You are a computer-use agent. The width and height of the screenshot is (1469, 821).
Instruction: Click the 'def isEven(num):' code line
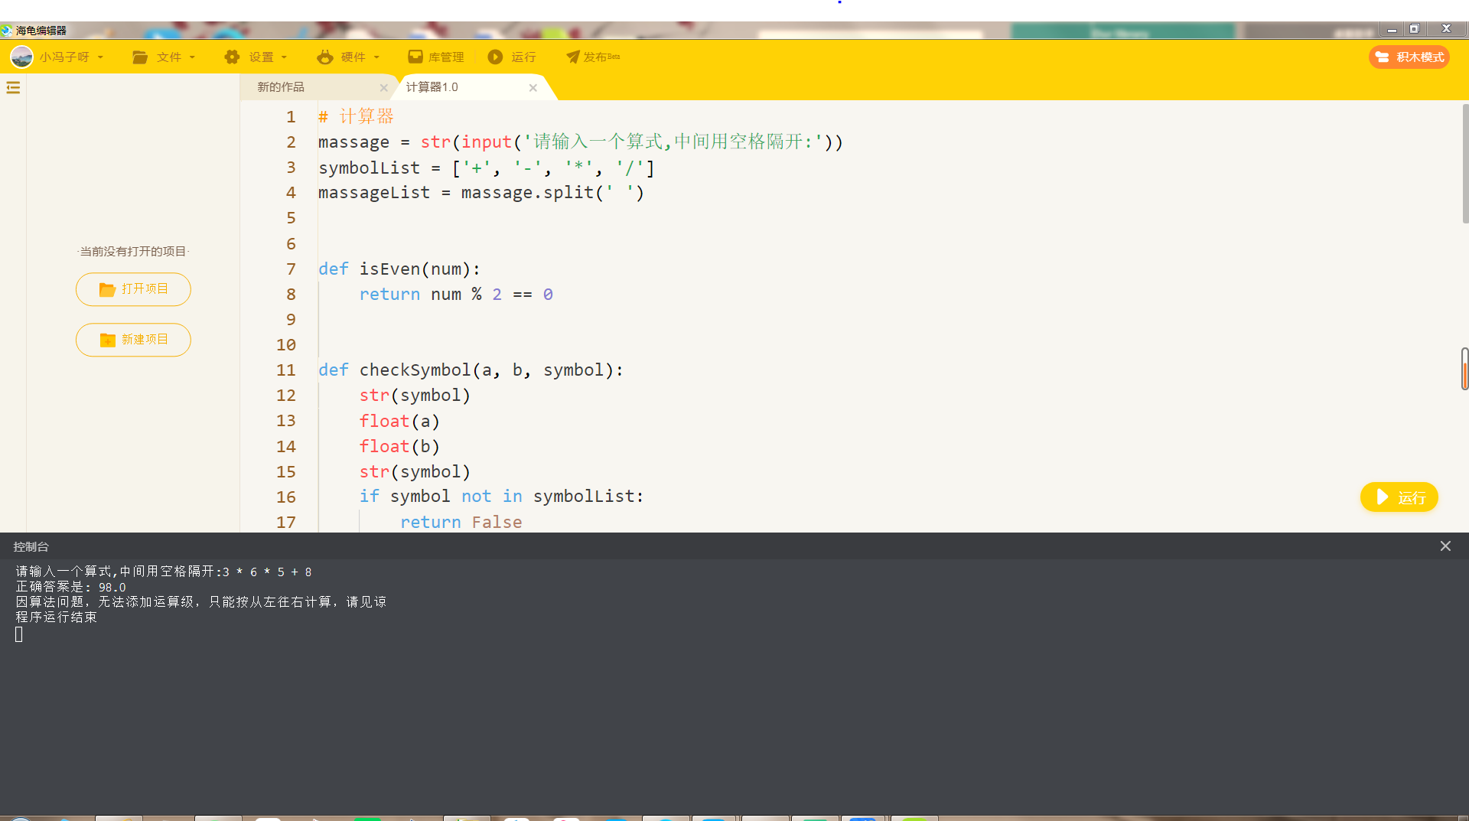point(399,269)
